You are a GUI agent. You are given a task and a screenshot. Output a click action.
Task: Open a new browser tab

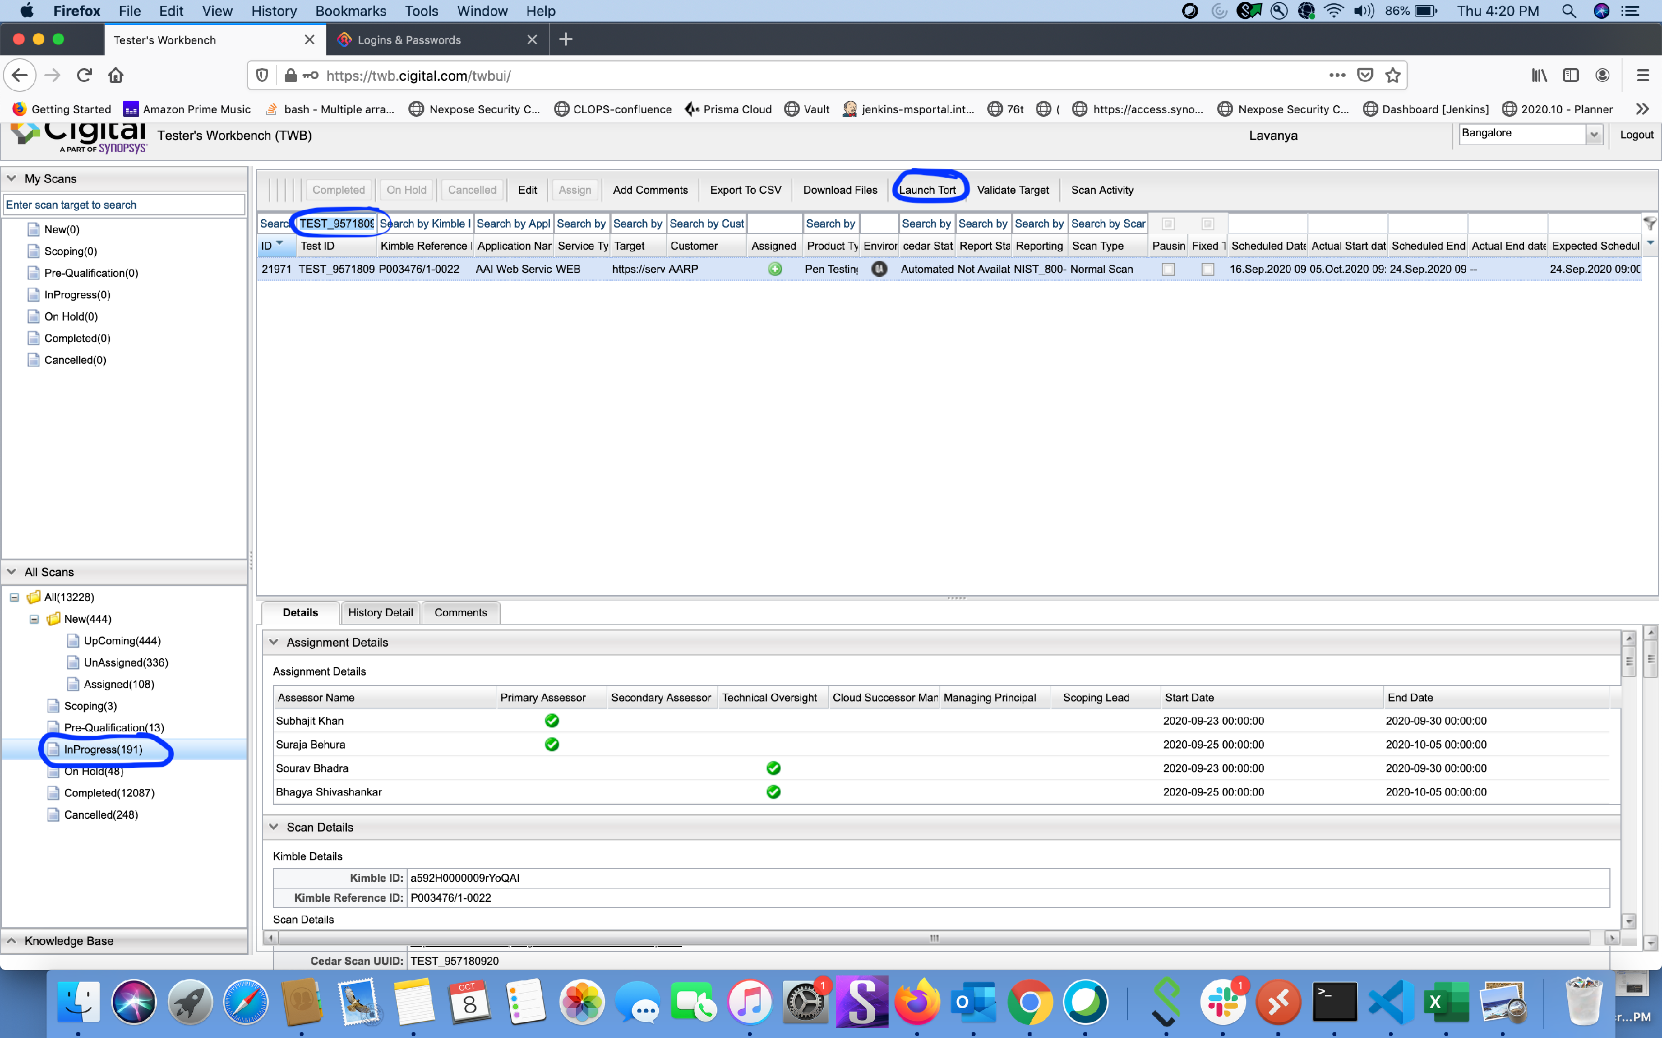point(566,39)
